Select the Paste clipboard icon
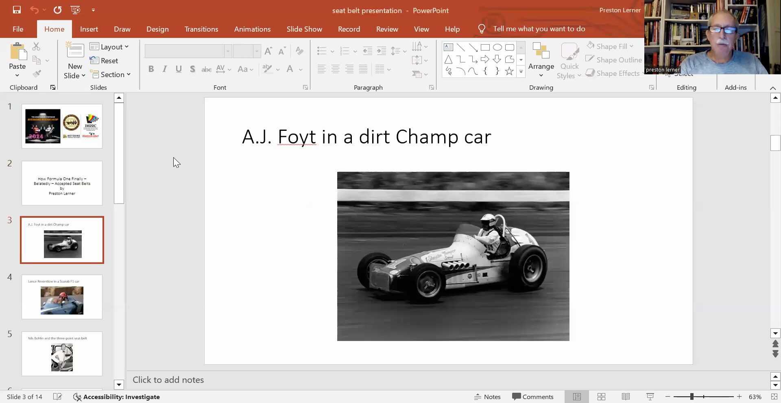Viewport: 781px width, 403px height. pyautogui.click(x=17, y=52)
